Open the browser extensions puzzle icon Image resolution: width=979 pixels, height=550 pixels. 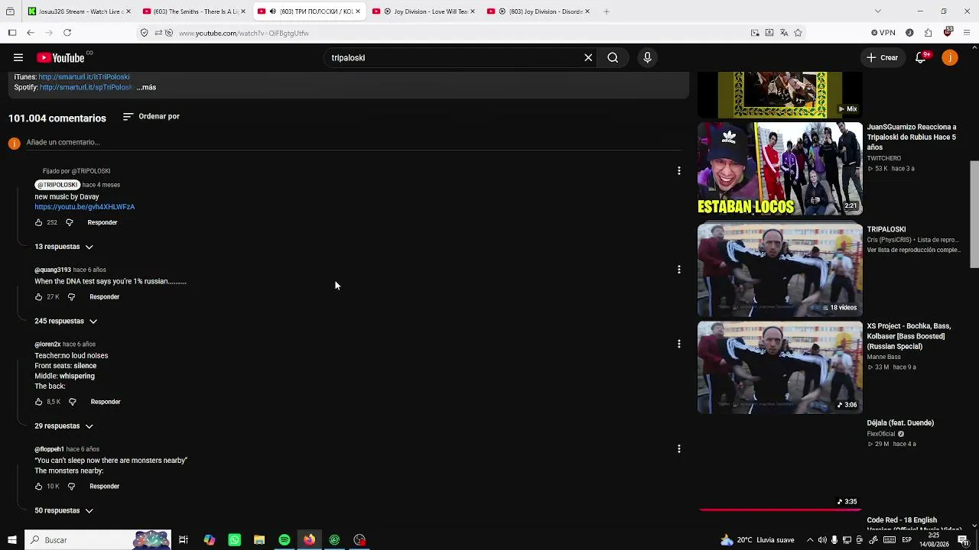(928, 33)
